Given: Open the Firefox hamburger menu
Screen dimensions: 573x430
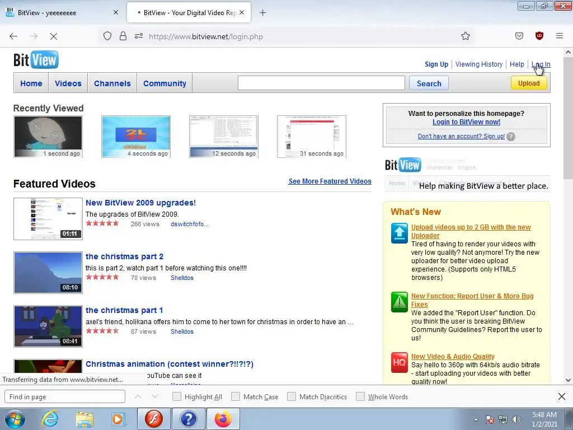Looking at the screenshot, I should point(560,36).
